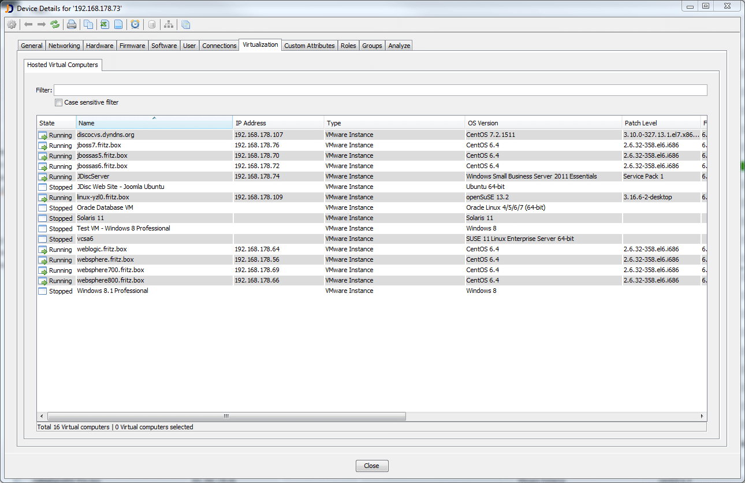The height and width of the screenshot is (483, 745).
Task: Sort by the IP Address column header
Action: (278, 123)
